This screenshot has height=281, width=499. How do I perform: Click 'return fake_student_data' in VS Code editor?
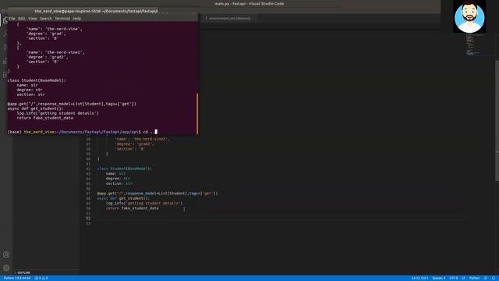(x=132, y=208)
